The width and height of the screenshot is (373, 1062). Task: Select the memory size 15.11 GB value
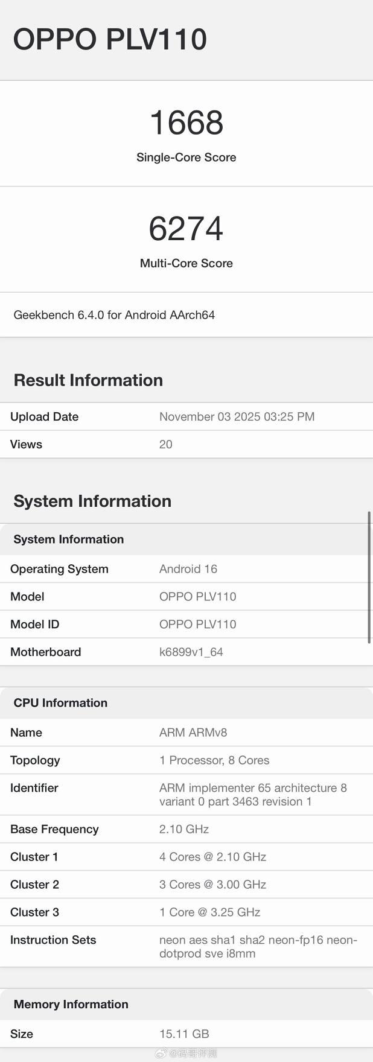pos(184,1034)
